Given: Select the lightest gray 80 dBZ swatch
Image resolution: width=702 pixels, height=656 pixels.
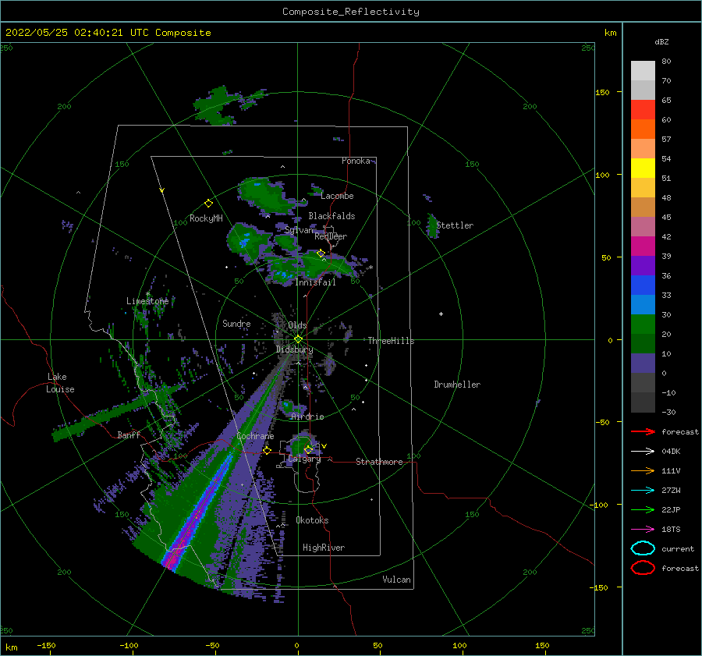Looking at the screenshot, I should coord(643,71).
